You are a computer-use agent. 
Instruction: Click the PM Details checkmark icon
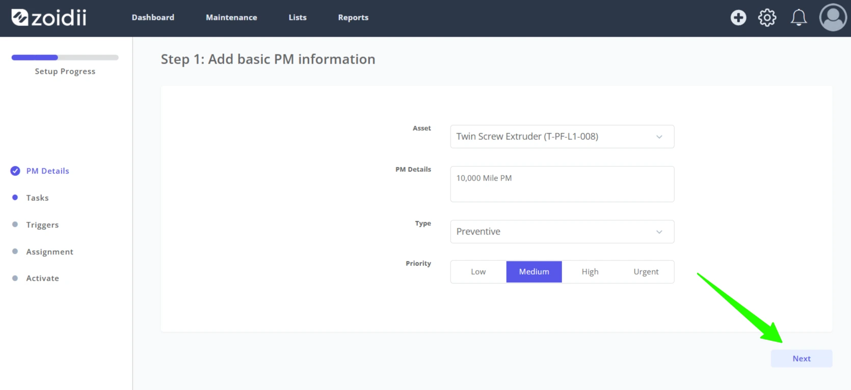coord(15,171)
